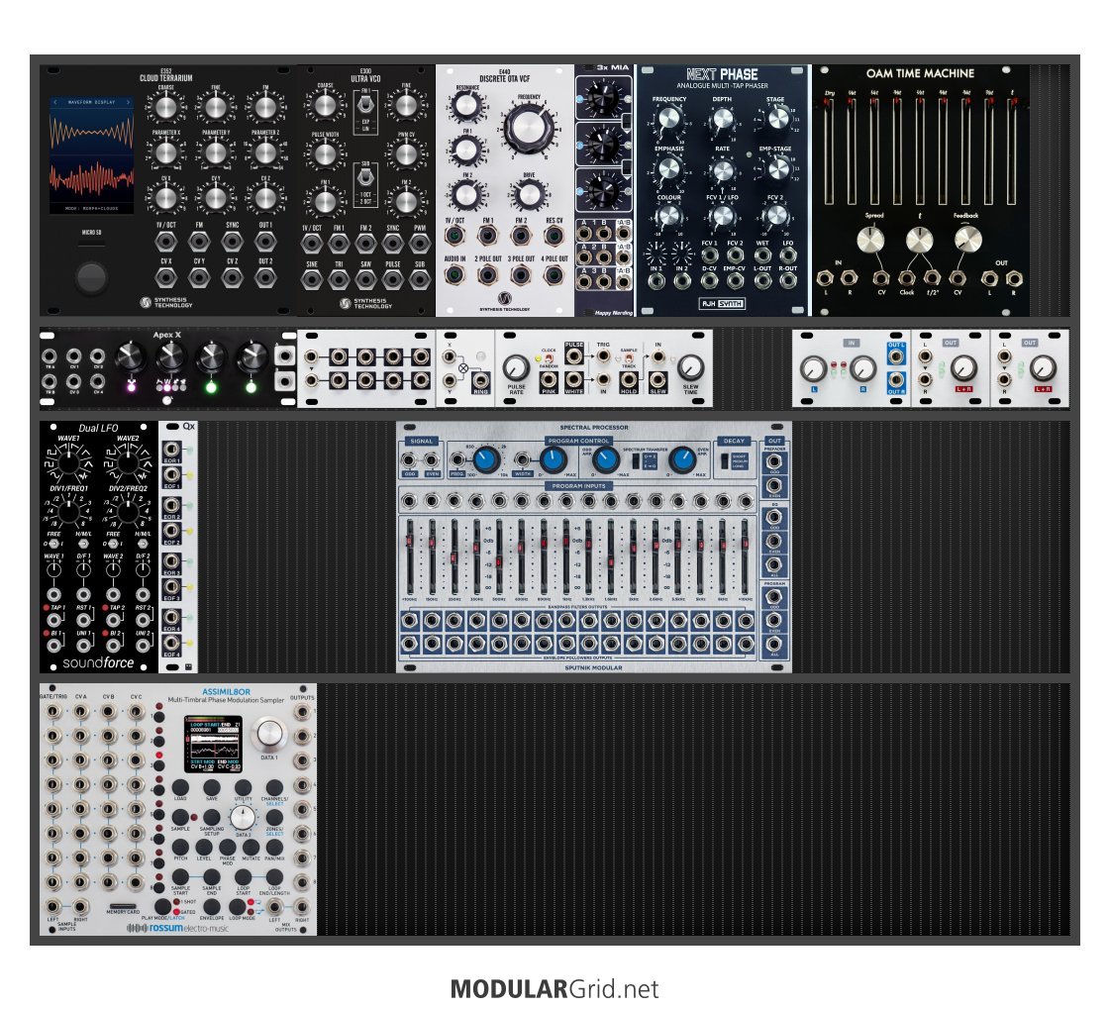Click the Apex X TR A jack

coord(49,356)
